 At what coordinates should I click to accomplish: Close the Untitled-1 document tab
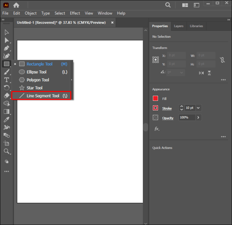112,22
